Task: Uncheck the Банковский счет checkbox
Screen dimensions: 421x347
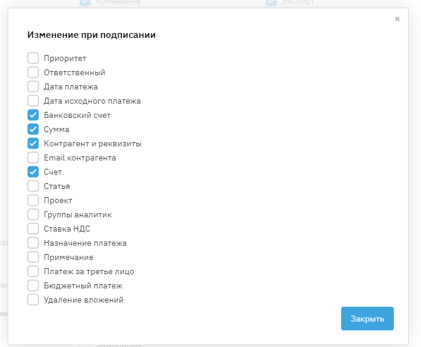Action: [33, 115]
